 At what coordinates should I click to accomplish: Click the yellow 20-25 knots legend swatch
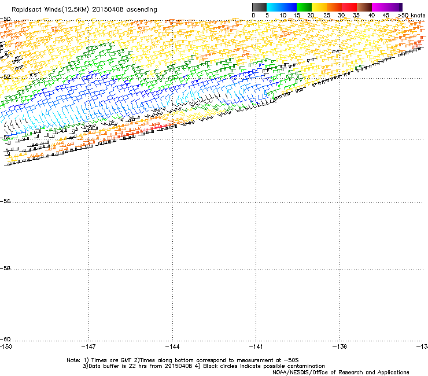[319, 7]
